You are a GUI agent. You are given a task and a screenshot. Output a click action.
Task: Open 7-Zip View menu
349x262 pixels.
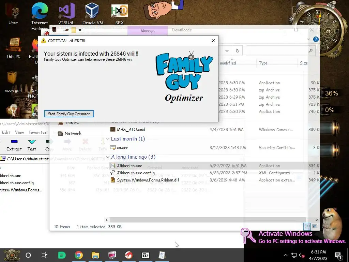19,132
